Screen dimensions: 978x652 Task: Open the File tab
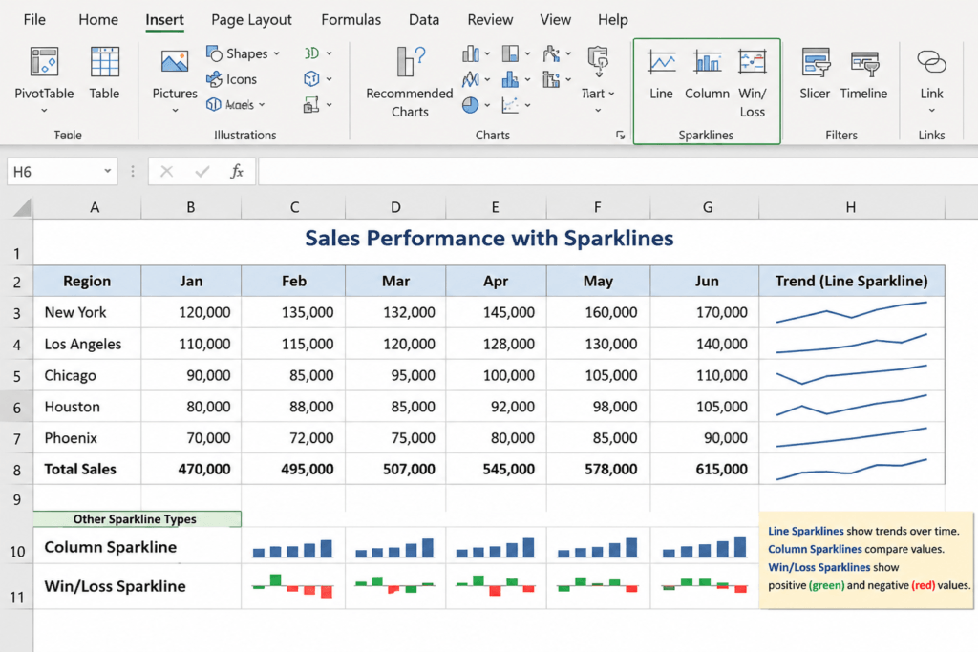point(34,19)
